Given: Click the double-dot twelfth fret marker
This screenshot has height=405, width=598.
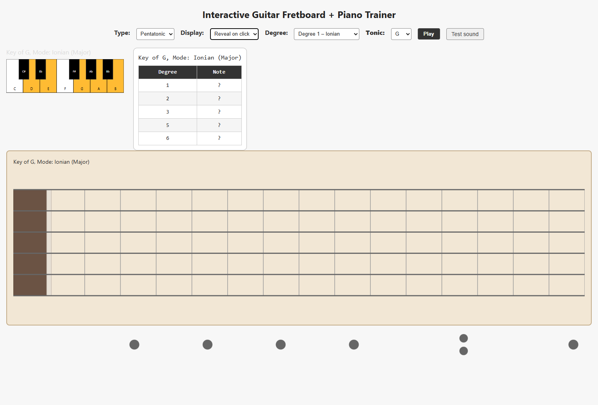Looking at the screenshot, I should 464,345.
